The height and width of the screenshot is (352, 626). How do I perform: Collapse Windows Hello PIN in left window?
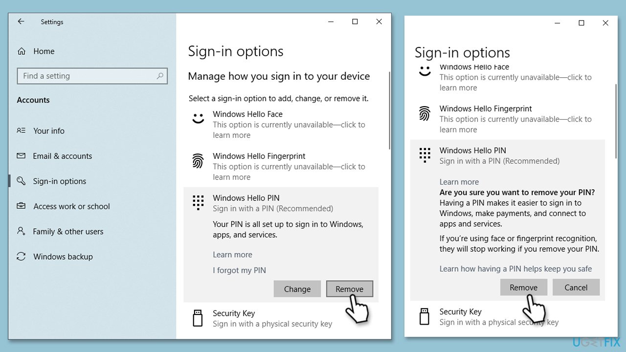point(281,203)
